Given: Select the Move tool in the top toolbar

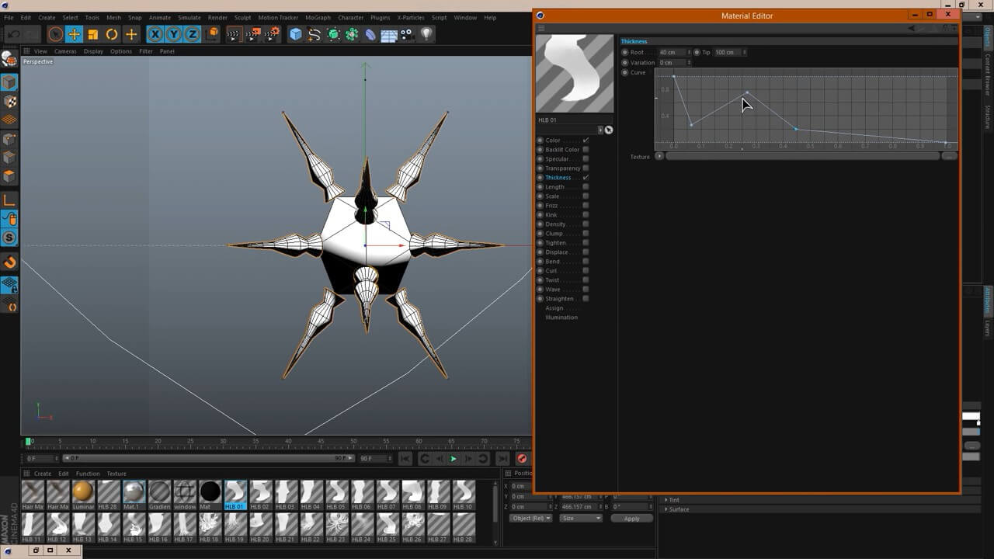Looking at the screenshot, I should point(74,34).
